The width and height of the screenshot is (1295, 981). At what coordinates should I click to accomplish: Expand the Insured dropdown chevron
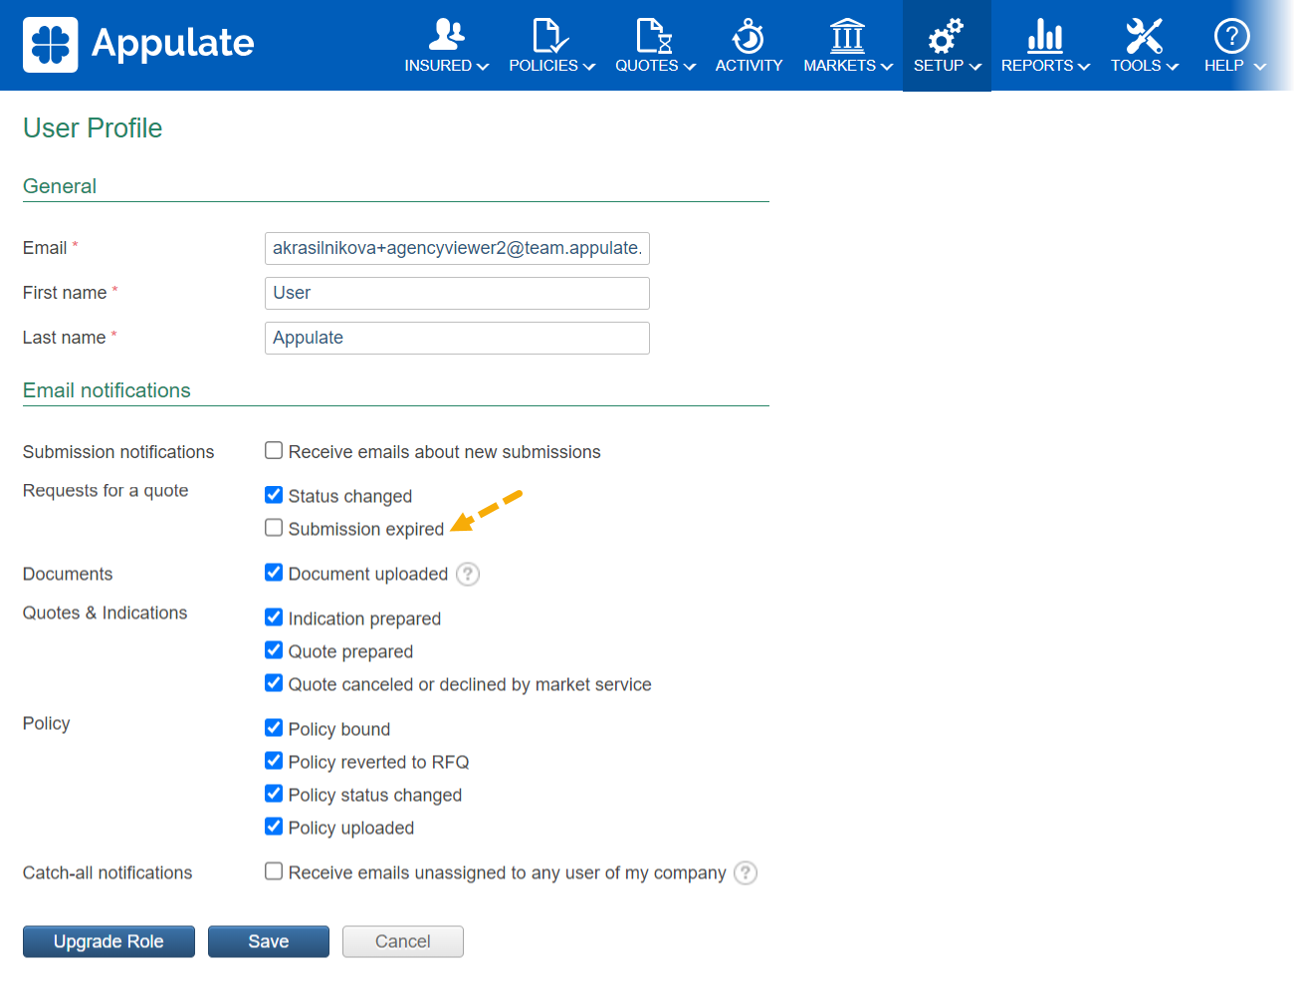click(483, 67)
